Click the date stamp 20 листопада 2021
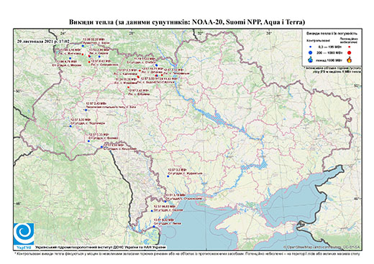The image size is (374, 264). pos(43,41)
